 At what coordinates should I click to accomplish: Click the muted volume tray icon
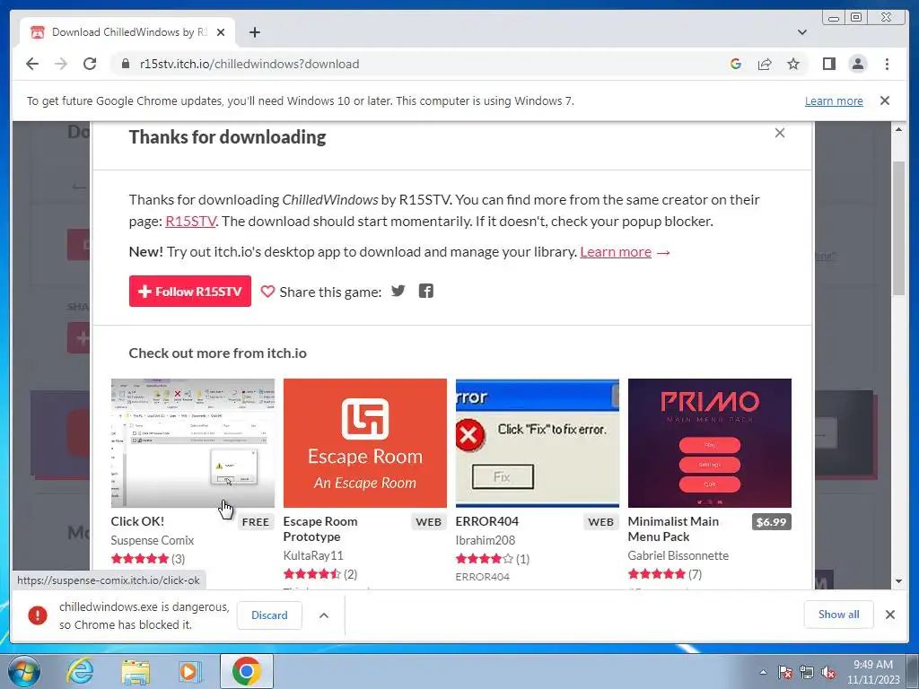828,673
